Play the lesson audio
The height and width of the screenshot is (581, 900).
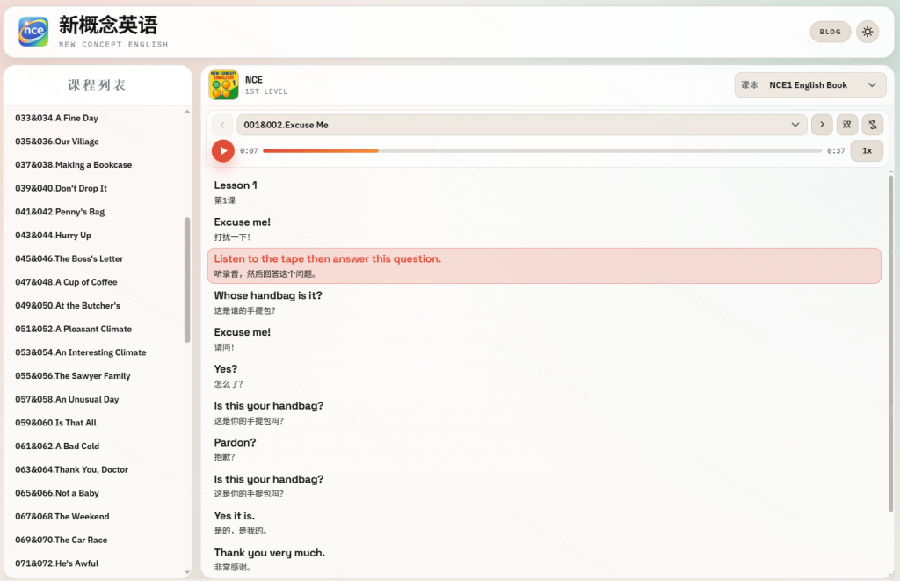pos(223,151)
